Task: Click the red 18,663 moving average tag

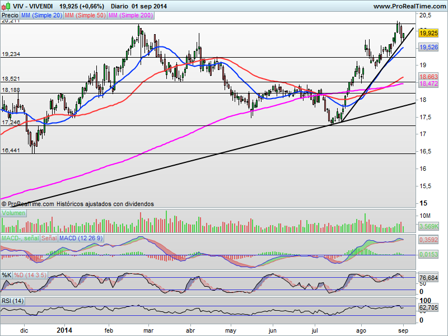Action: coord(428,77)
